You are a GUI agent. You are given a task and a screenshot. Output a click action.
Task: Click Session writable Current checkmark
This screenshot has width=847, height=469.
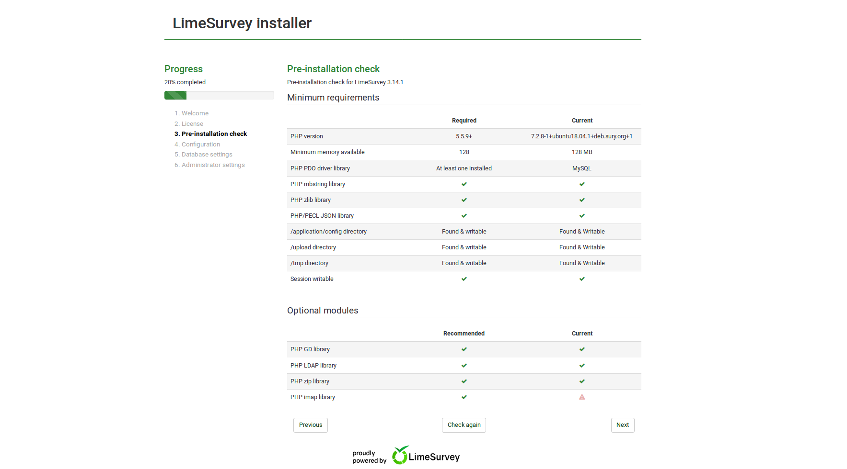(582, 279)
